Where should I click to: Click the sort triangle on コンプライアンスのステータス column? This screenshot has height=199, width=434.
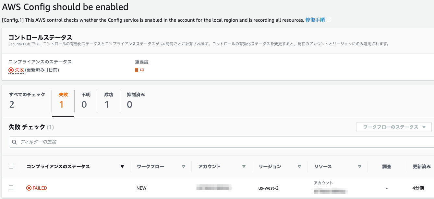click(122, 166)
